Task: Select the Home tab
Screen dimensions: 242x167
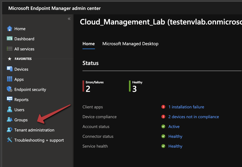Action: [x=89, y=44]
